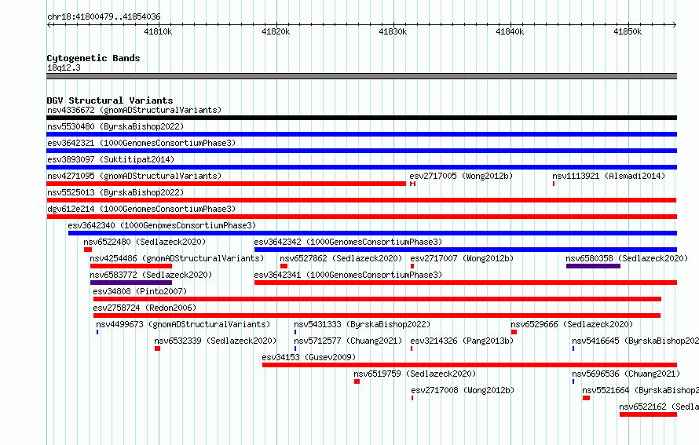Click the esv2717007 (Wong2012b) label

[462, 258]
